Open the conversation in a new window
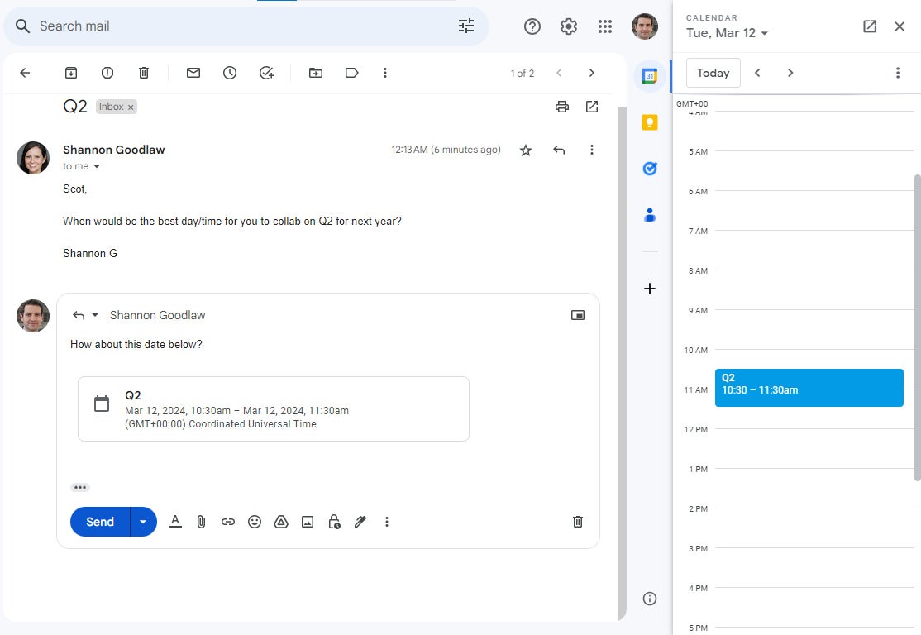 (592, 107)
